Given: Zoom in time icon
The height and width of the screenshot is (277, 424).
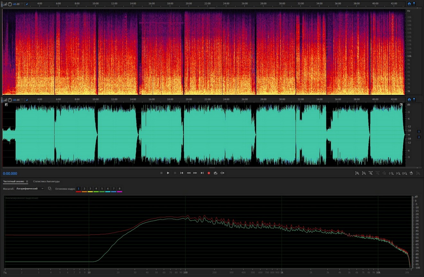Looking at the screenshot, I should 371,173.
